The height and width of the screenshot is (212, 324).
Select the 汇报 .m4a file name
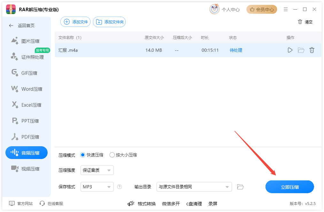[68, 50]
